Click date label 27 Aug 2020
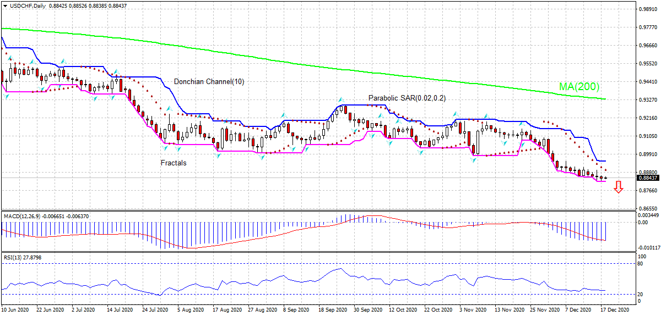The width and height of the screenshot is (661, 316). pos(263,309)
